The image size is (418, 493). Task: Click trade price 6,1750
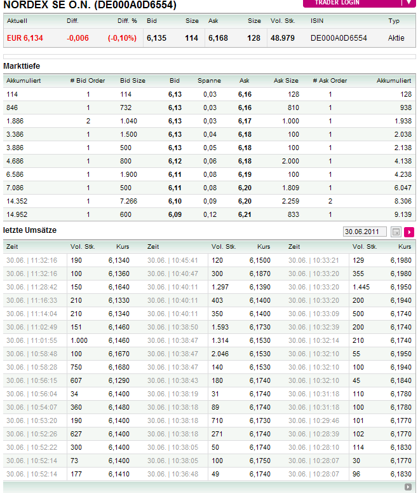pos(260,461)
